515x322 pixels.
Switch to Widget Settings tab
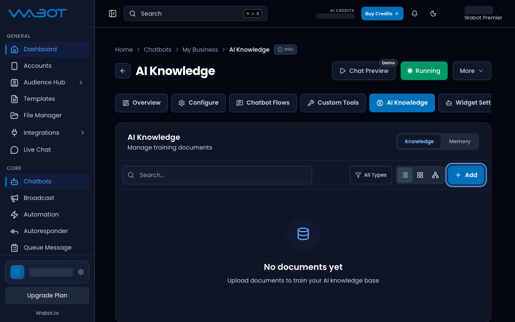465,103
